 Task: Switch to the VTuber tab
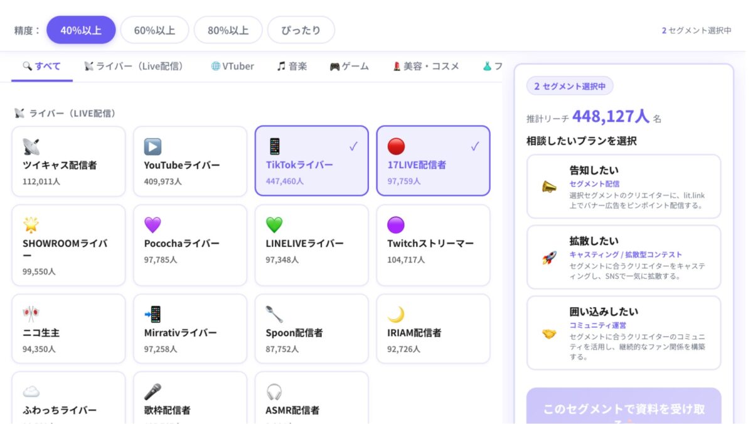click(x=232, y=65)
